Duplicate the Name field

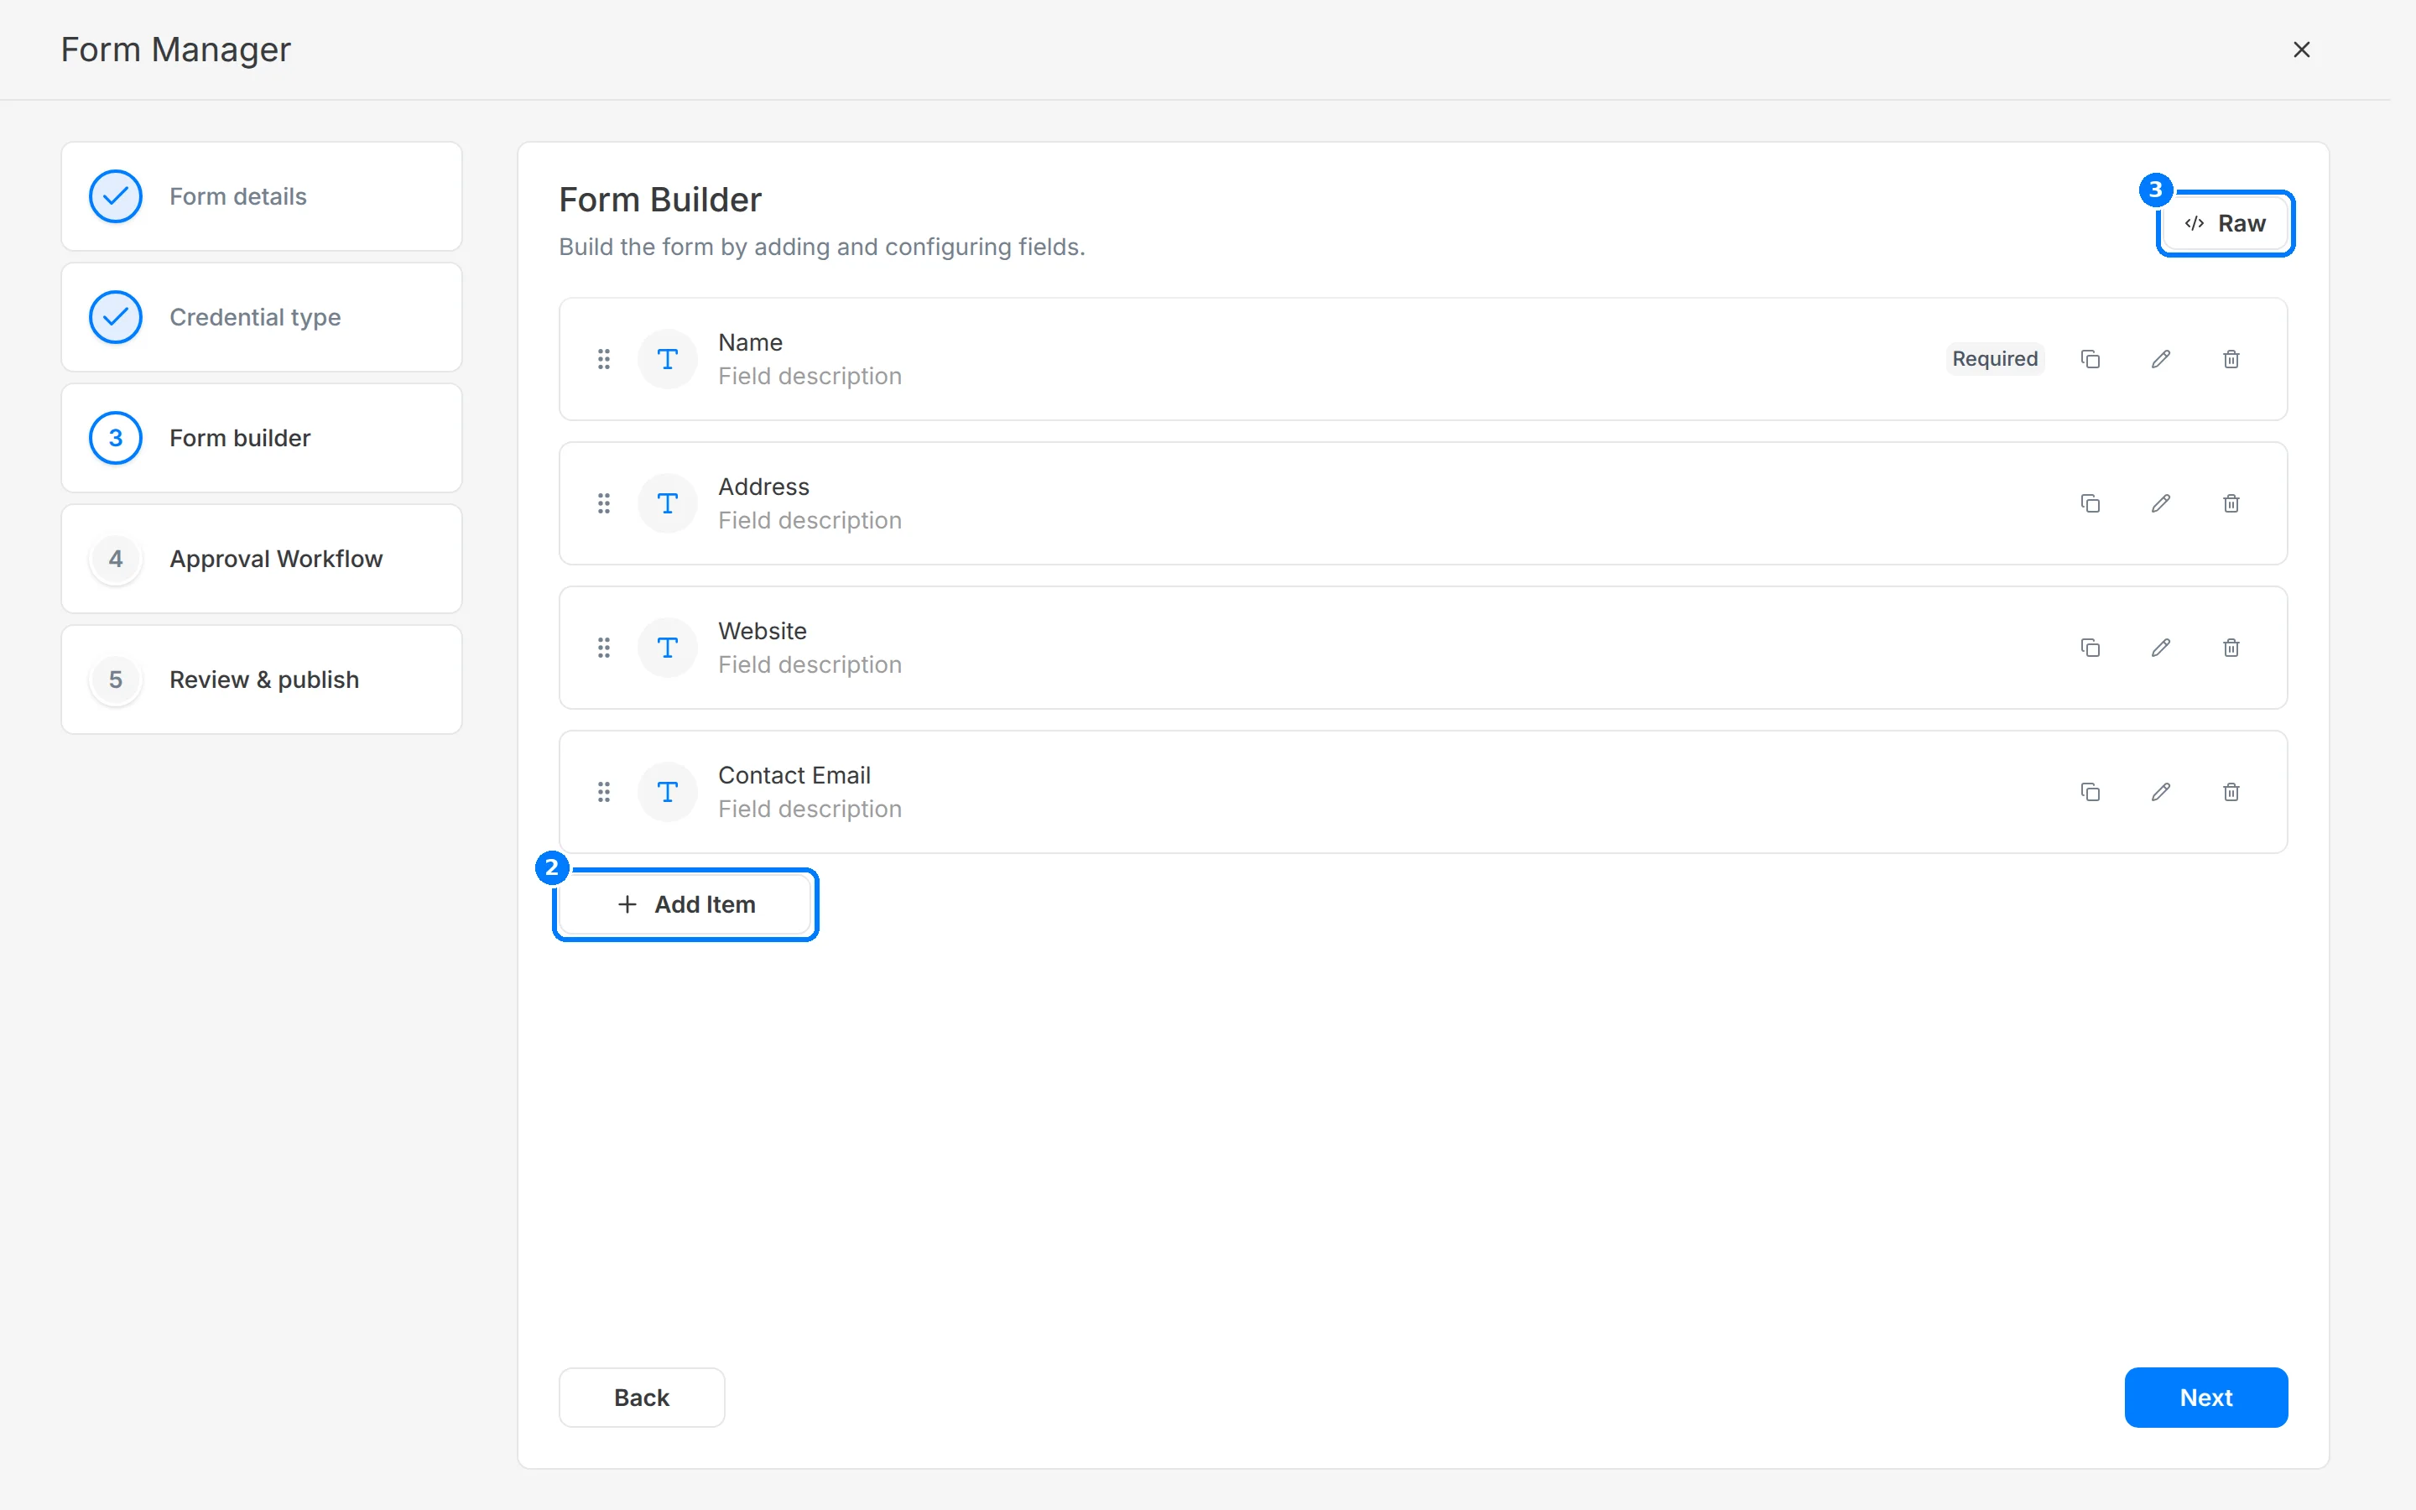click(x=2090, y=358)
